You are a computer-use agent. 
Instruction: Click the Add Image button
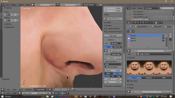[x=113, y=36]
